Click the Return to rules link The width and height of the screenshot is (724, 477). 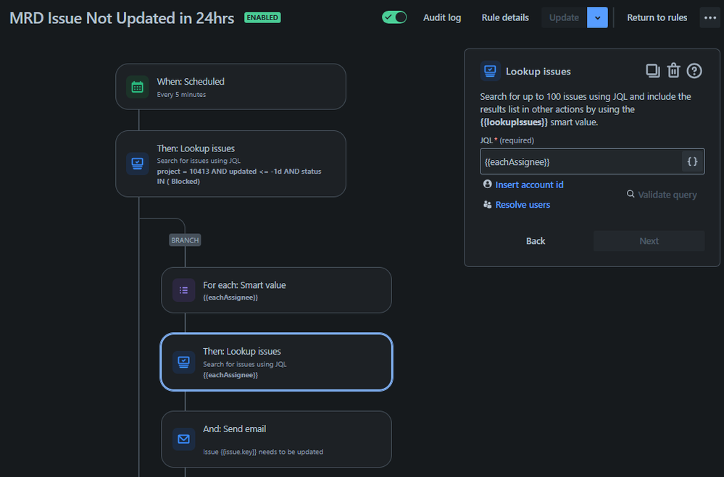coord(657,17)
